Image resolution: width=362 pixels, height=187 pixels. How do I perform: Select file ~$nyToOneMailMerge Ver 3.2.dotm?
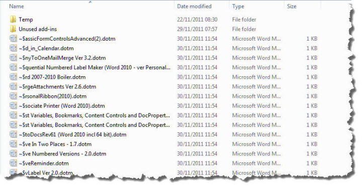[62, 58]
